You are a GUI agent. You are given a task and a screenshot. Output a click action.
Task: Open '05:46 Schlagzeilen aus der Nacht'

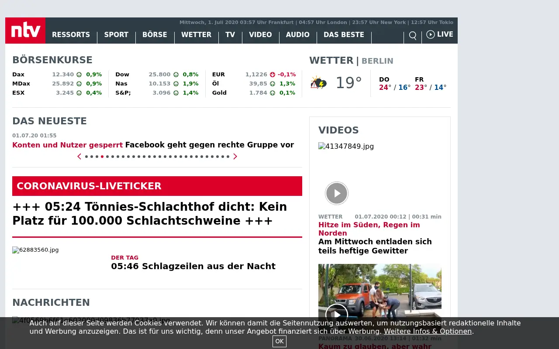pyautogui.click(x=193, y=266)
